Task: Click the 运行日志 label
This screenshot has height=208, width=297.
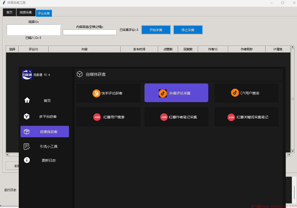Action: coord(10,190)
